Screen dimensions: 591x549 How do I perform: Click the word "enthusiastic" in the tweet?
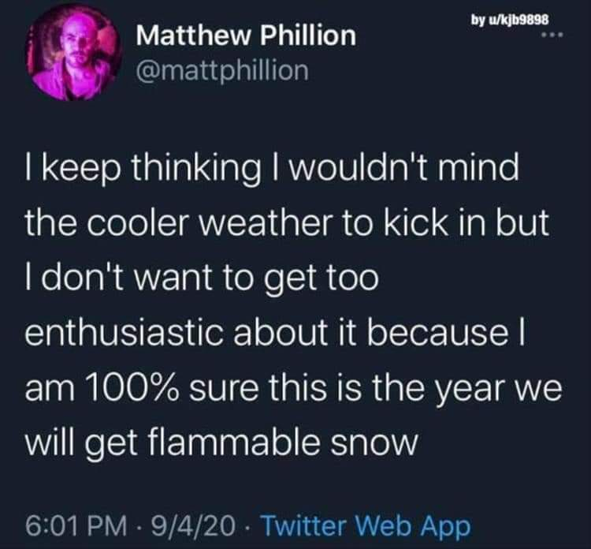pos(123,332)
